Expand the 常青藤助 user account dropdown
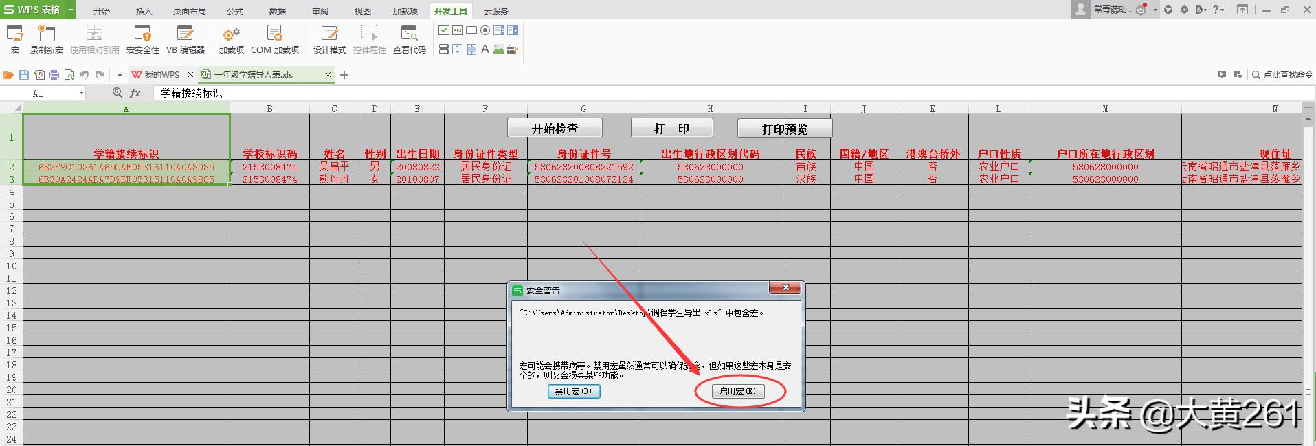1316x446 pixels. pos(1155,10)
